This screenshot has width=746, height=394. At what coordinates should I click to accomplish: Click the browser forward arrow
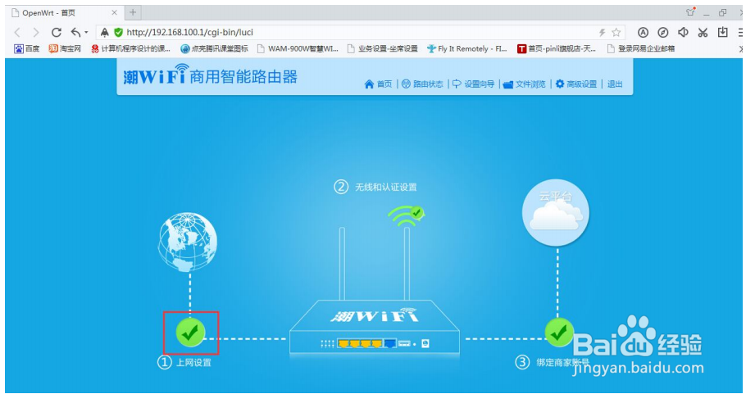pyautogui.click(x=36, y=32)
